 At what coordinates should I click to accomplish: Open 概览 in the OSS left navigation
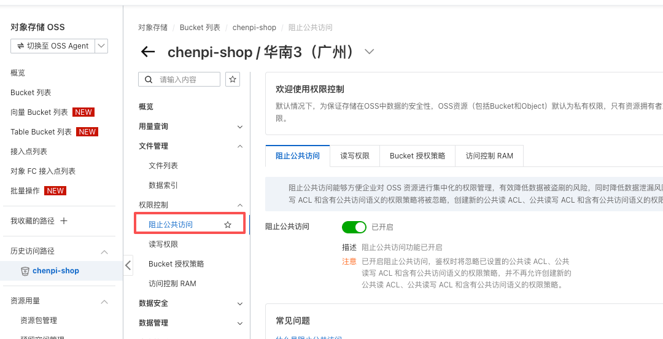click(18, 73)
